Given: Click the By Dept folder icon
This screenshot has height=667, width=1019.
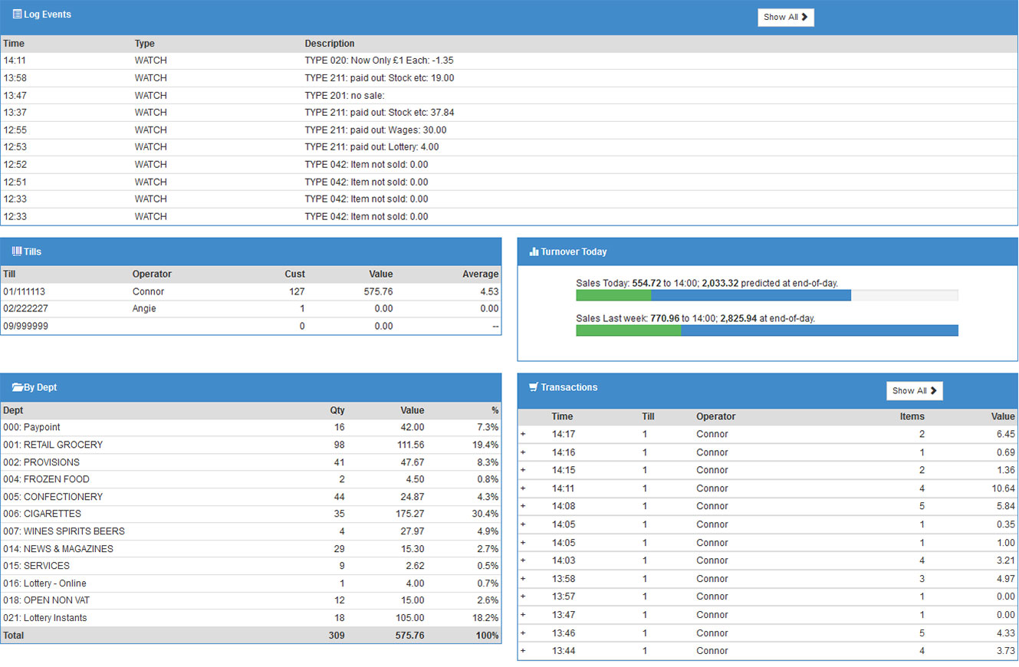Looking at the screenshot, I should click(18, 387).
